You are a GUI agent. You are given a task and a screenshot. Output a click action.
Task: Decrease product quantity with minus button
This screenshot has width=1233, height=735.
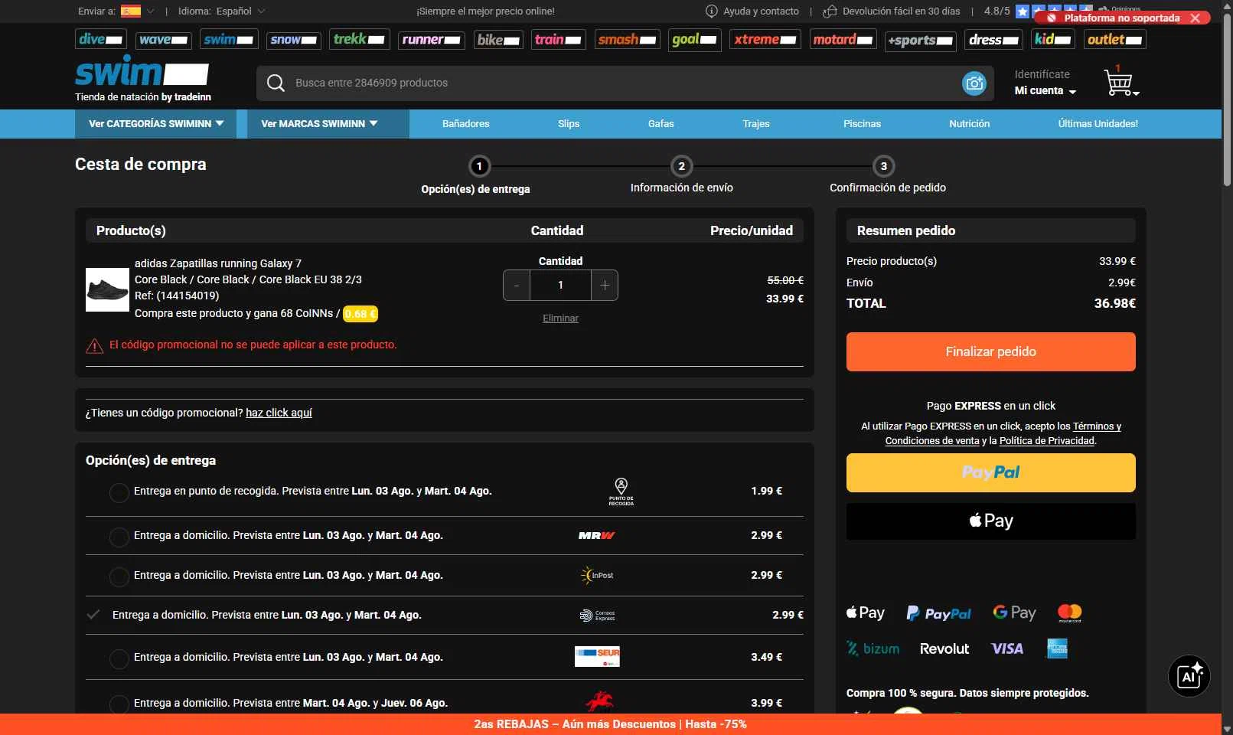[517, 286]
